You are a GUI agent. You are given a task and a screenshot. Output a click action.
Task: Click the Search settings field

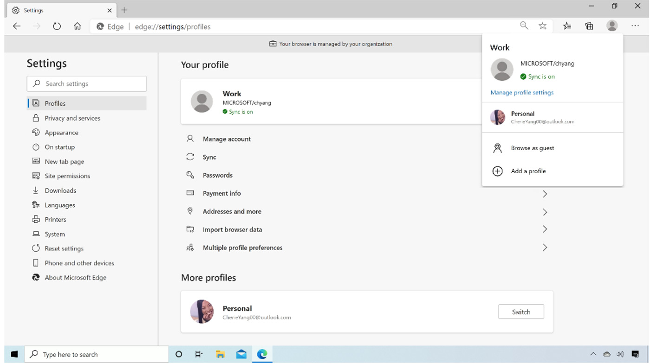pos(87,84)
